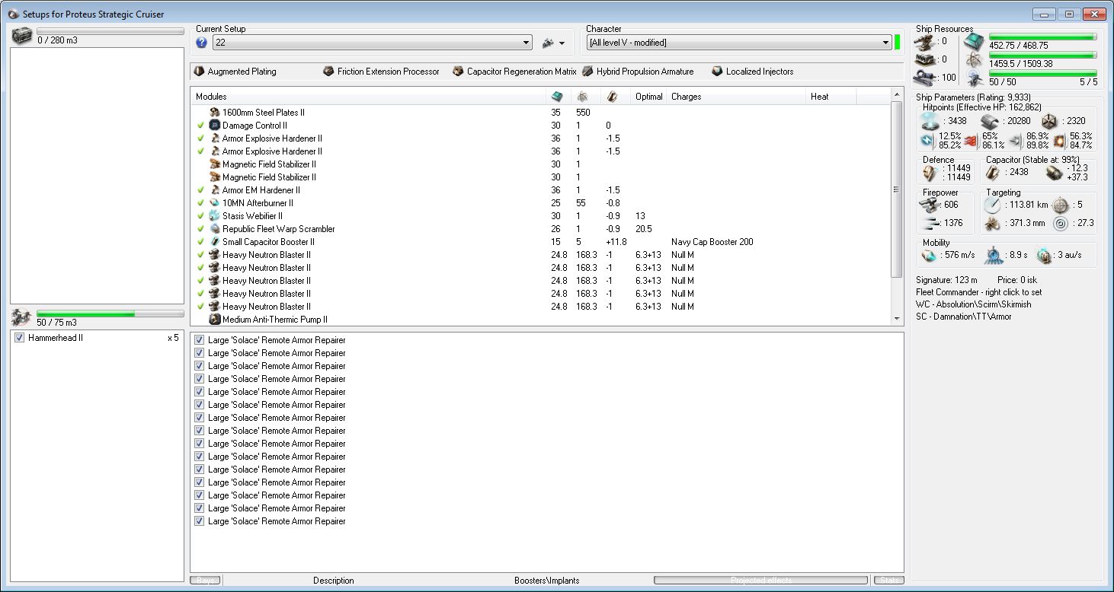The height and width of the screenshot is (592, 1114).
Task: Select the Hybrid Propulsion Armature subsystem icon
Action: (587, 72)
